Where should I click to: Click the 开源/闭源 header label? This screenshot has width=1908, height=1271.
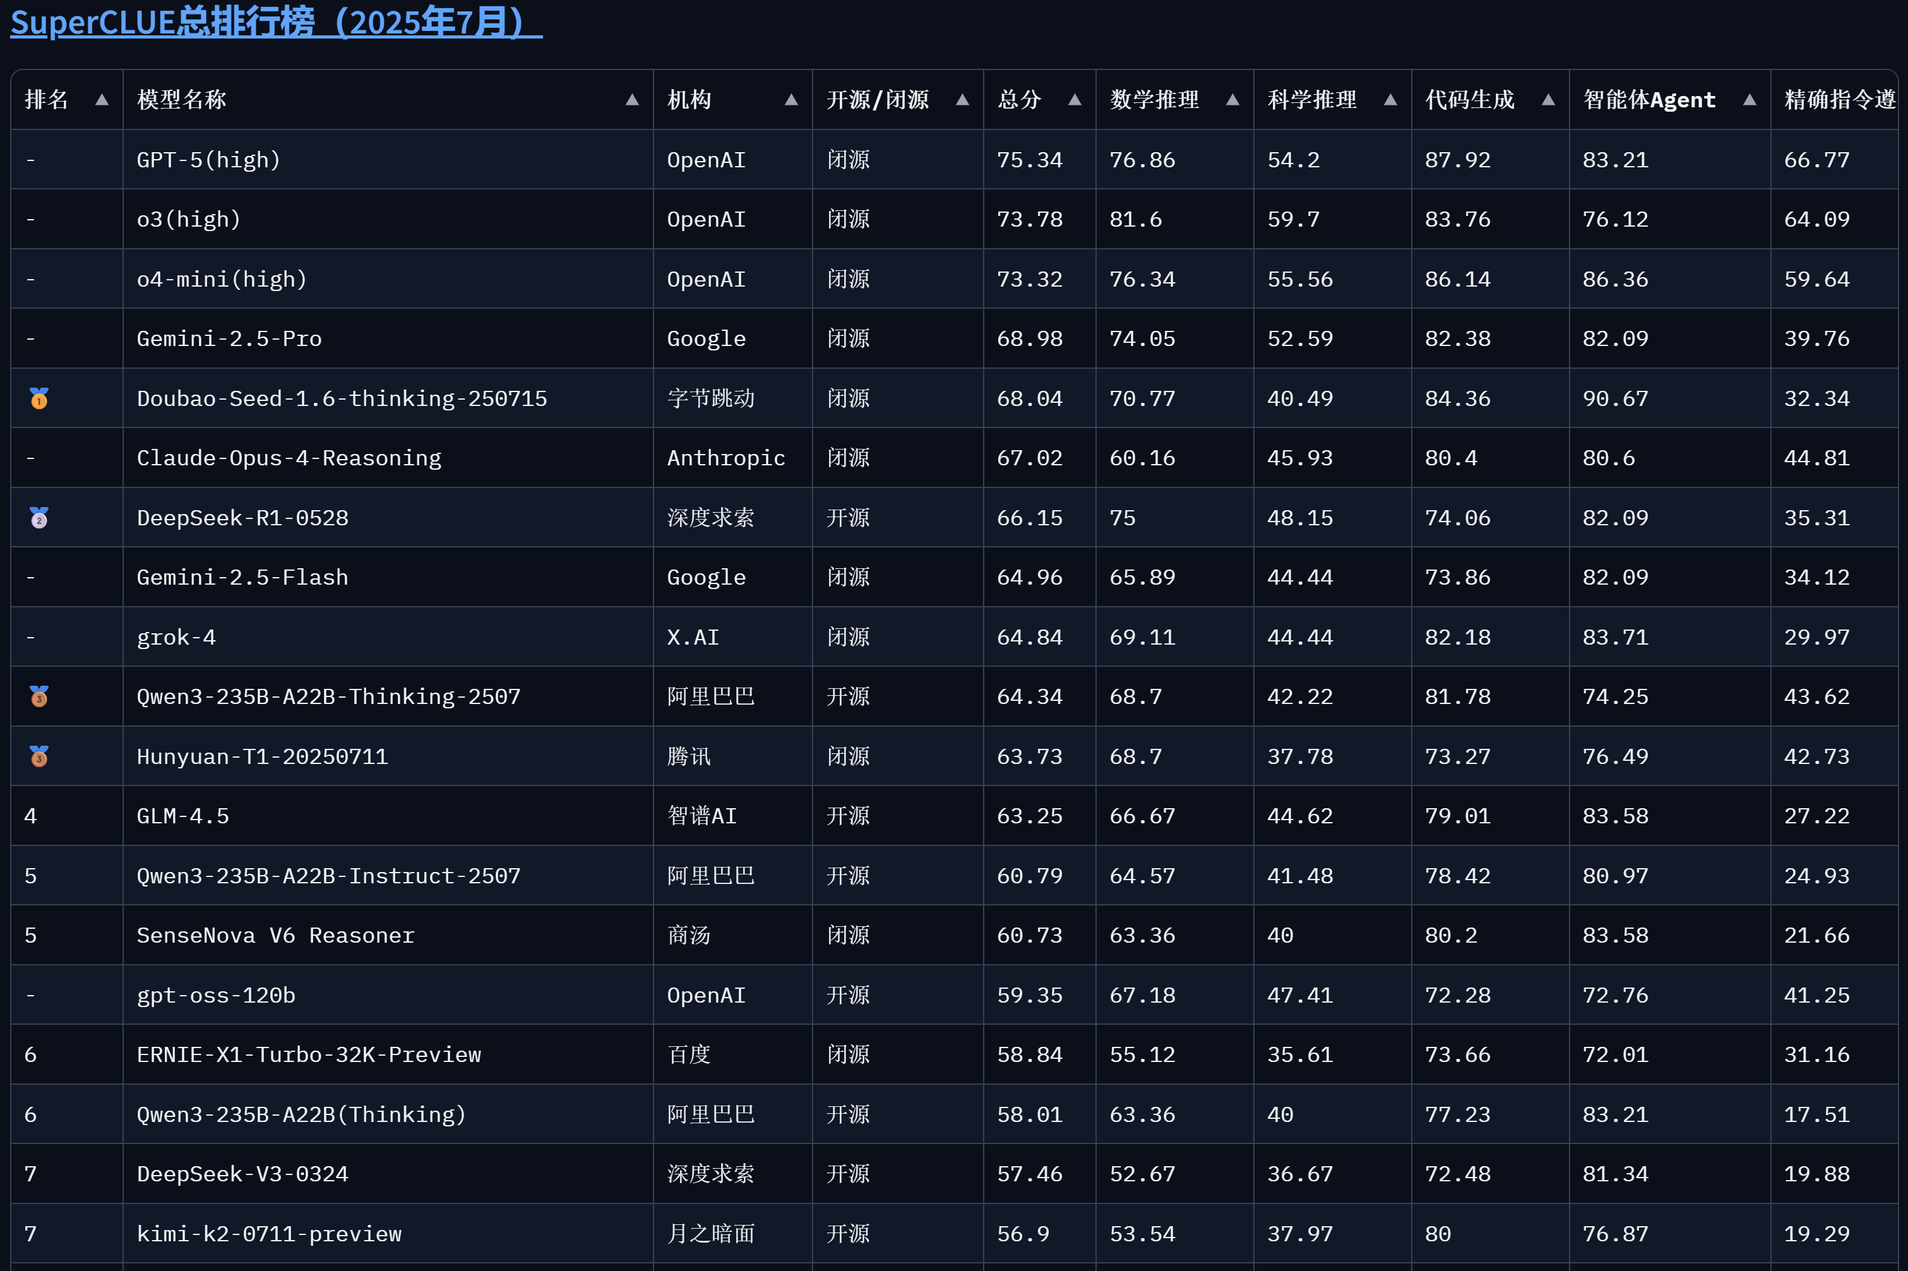click(878, 100)
